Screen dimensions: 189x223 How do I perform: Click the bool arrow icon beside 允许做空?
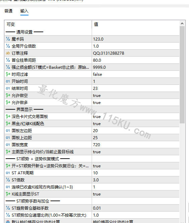[x=8, y=96]
